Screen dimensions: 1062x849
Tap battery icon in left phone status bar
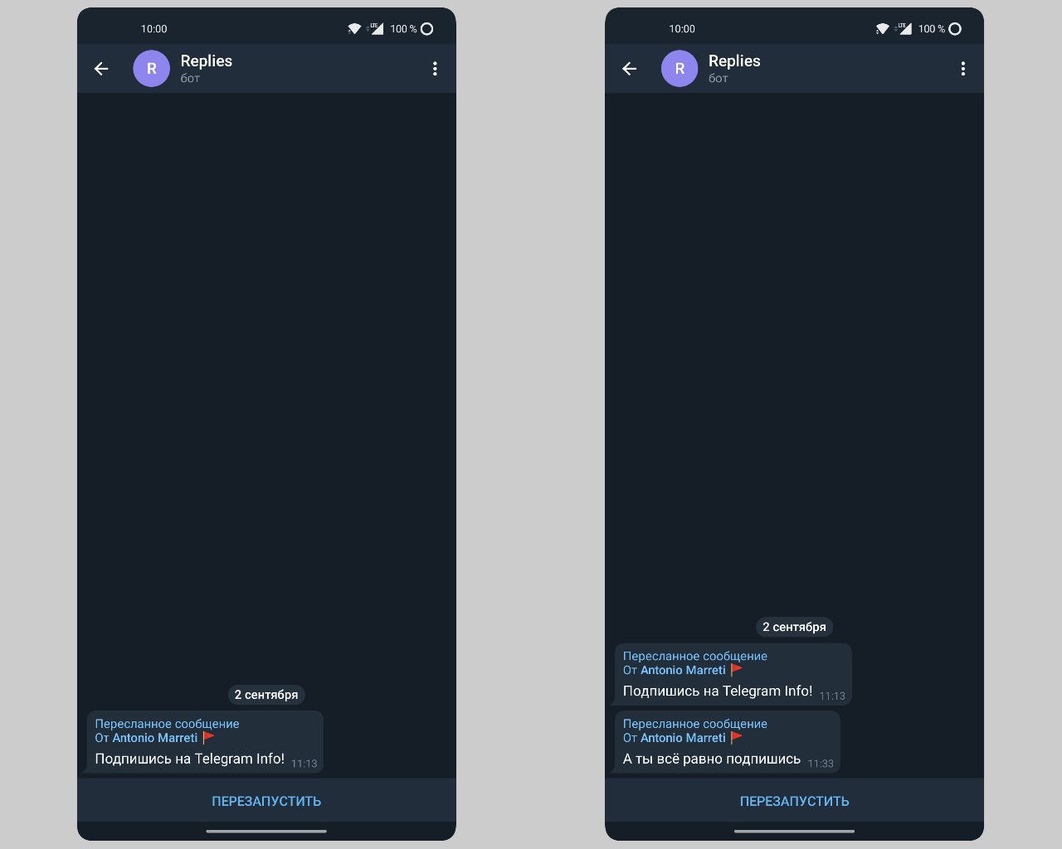tap(427, 29)
